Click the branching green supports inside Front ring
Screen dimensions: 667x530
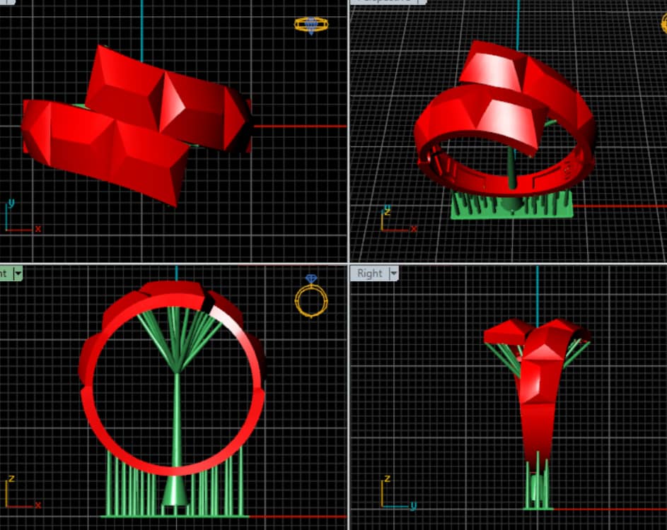(x=176, y=339)
